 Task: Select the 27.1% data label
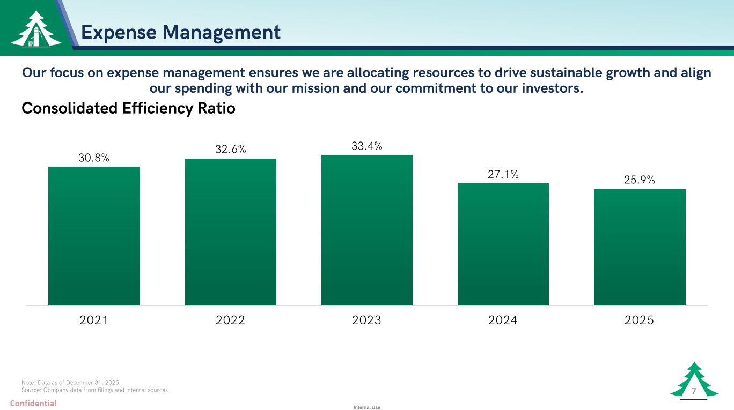pyautogui.click(x=503, y=174)
